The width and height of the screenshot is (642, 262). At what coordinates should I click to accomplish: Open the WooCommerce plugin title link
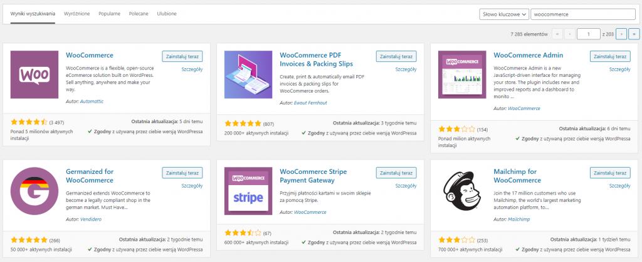click(x=90, y=55)
